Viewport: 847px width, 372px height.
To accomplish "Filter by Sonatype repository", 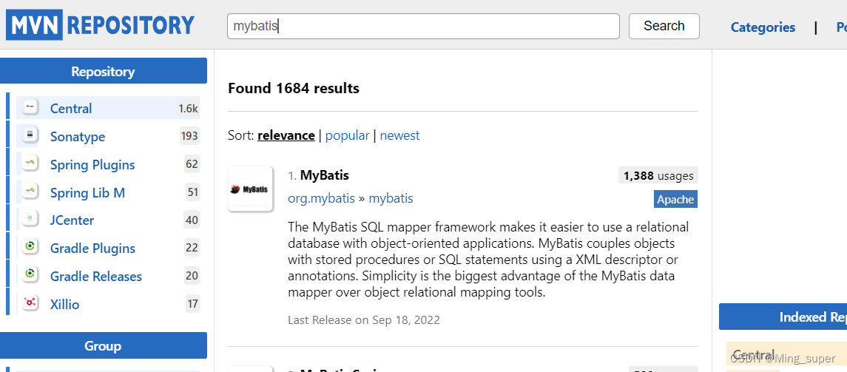I will tap(77, 137).
